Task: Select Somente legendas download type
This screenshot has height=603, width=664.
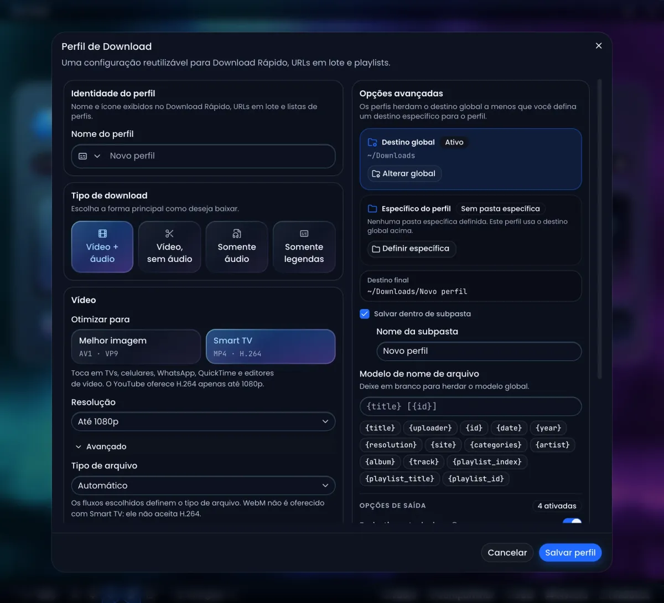Action: click(x=304, y=247)
